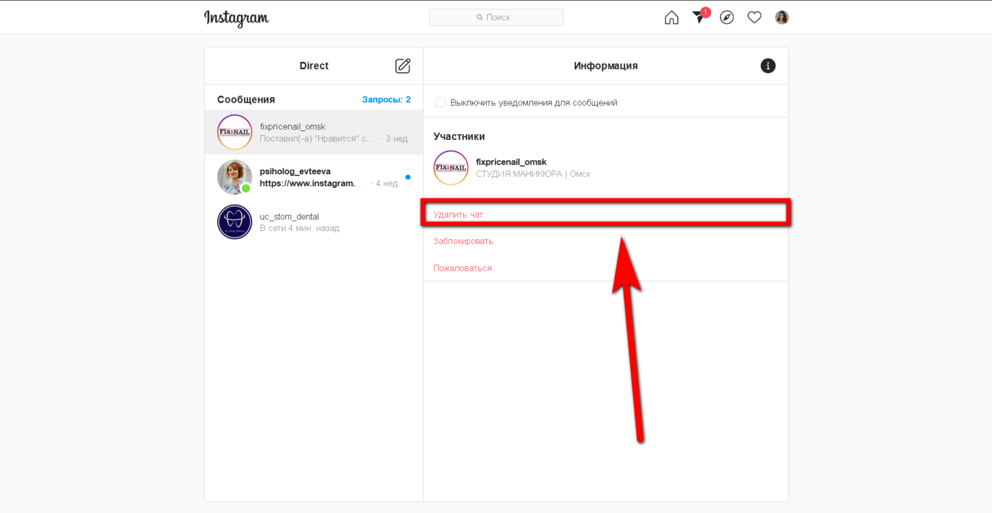This screenshot has width=992, height=513.
Task: Click the 3 нед. timestamp
Action: point(398,139)
